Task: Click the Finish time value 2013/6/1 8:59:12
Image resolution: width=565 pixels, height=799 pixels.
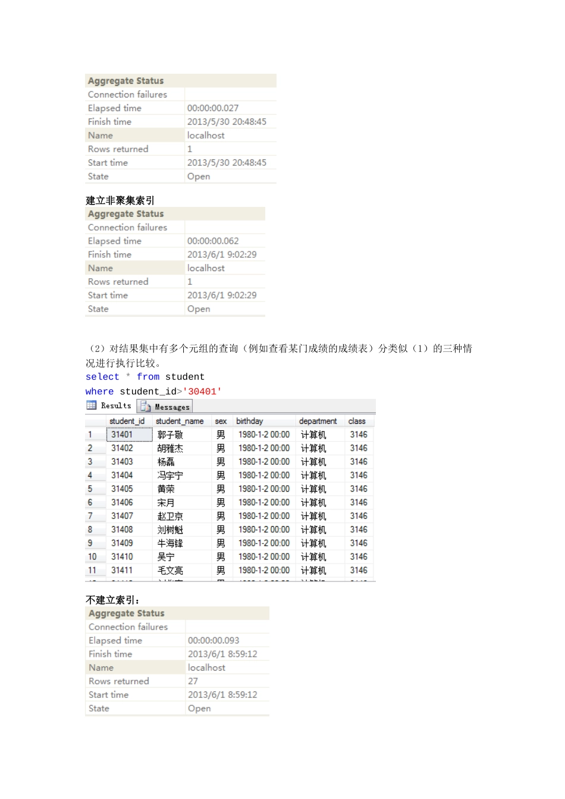Action: [x=222, y=654]
